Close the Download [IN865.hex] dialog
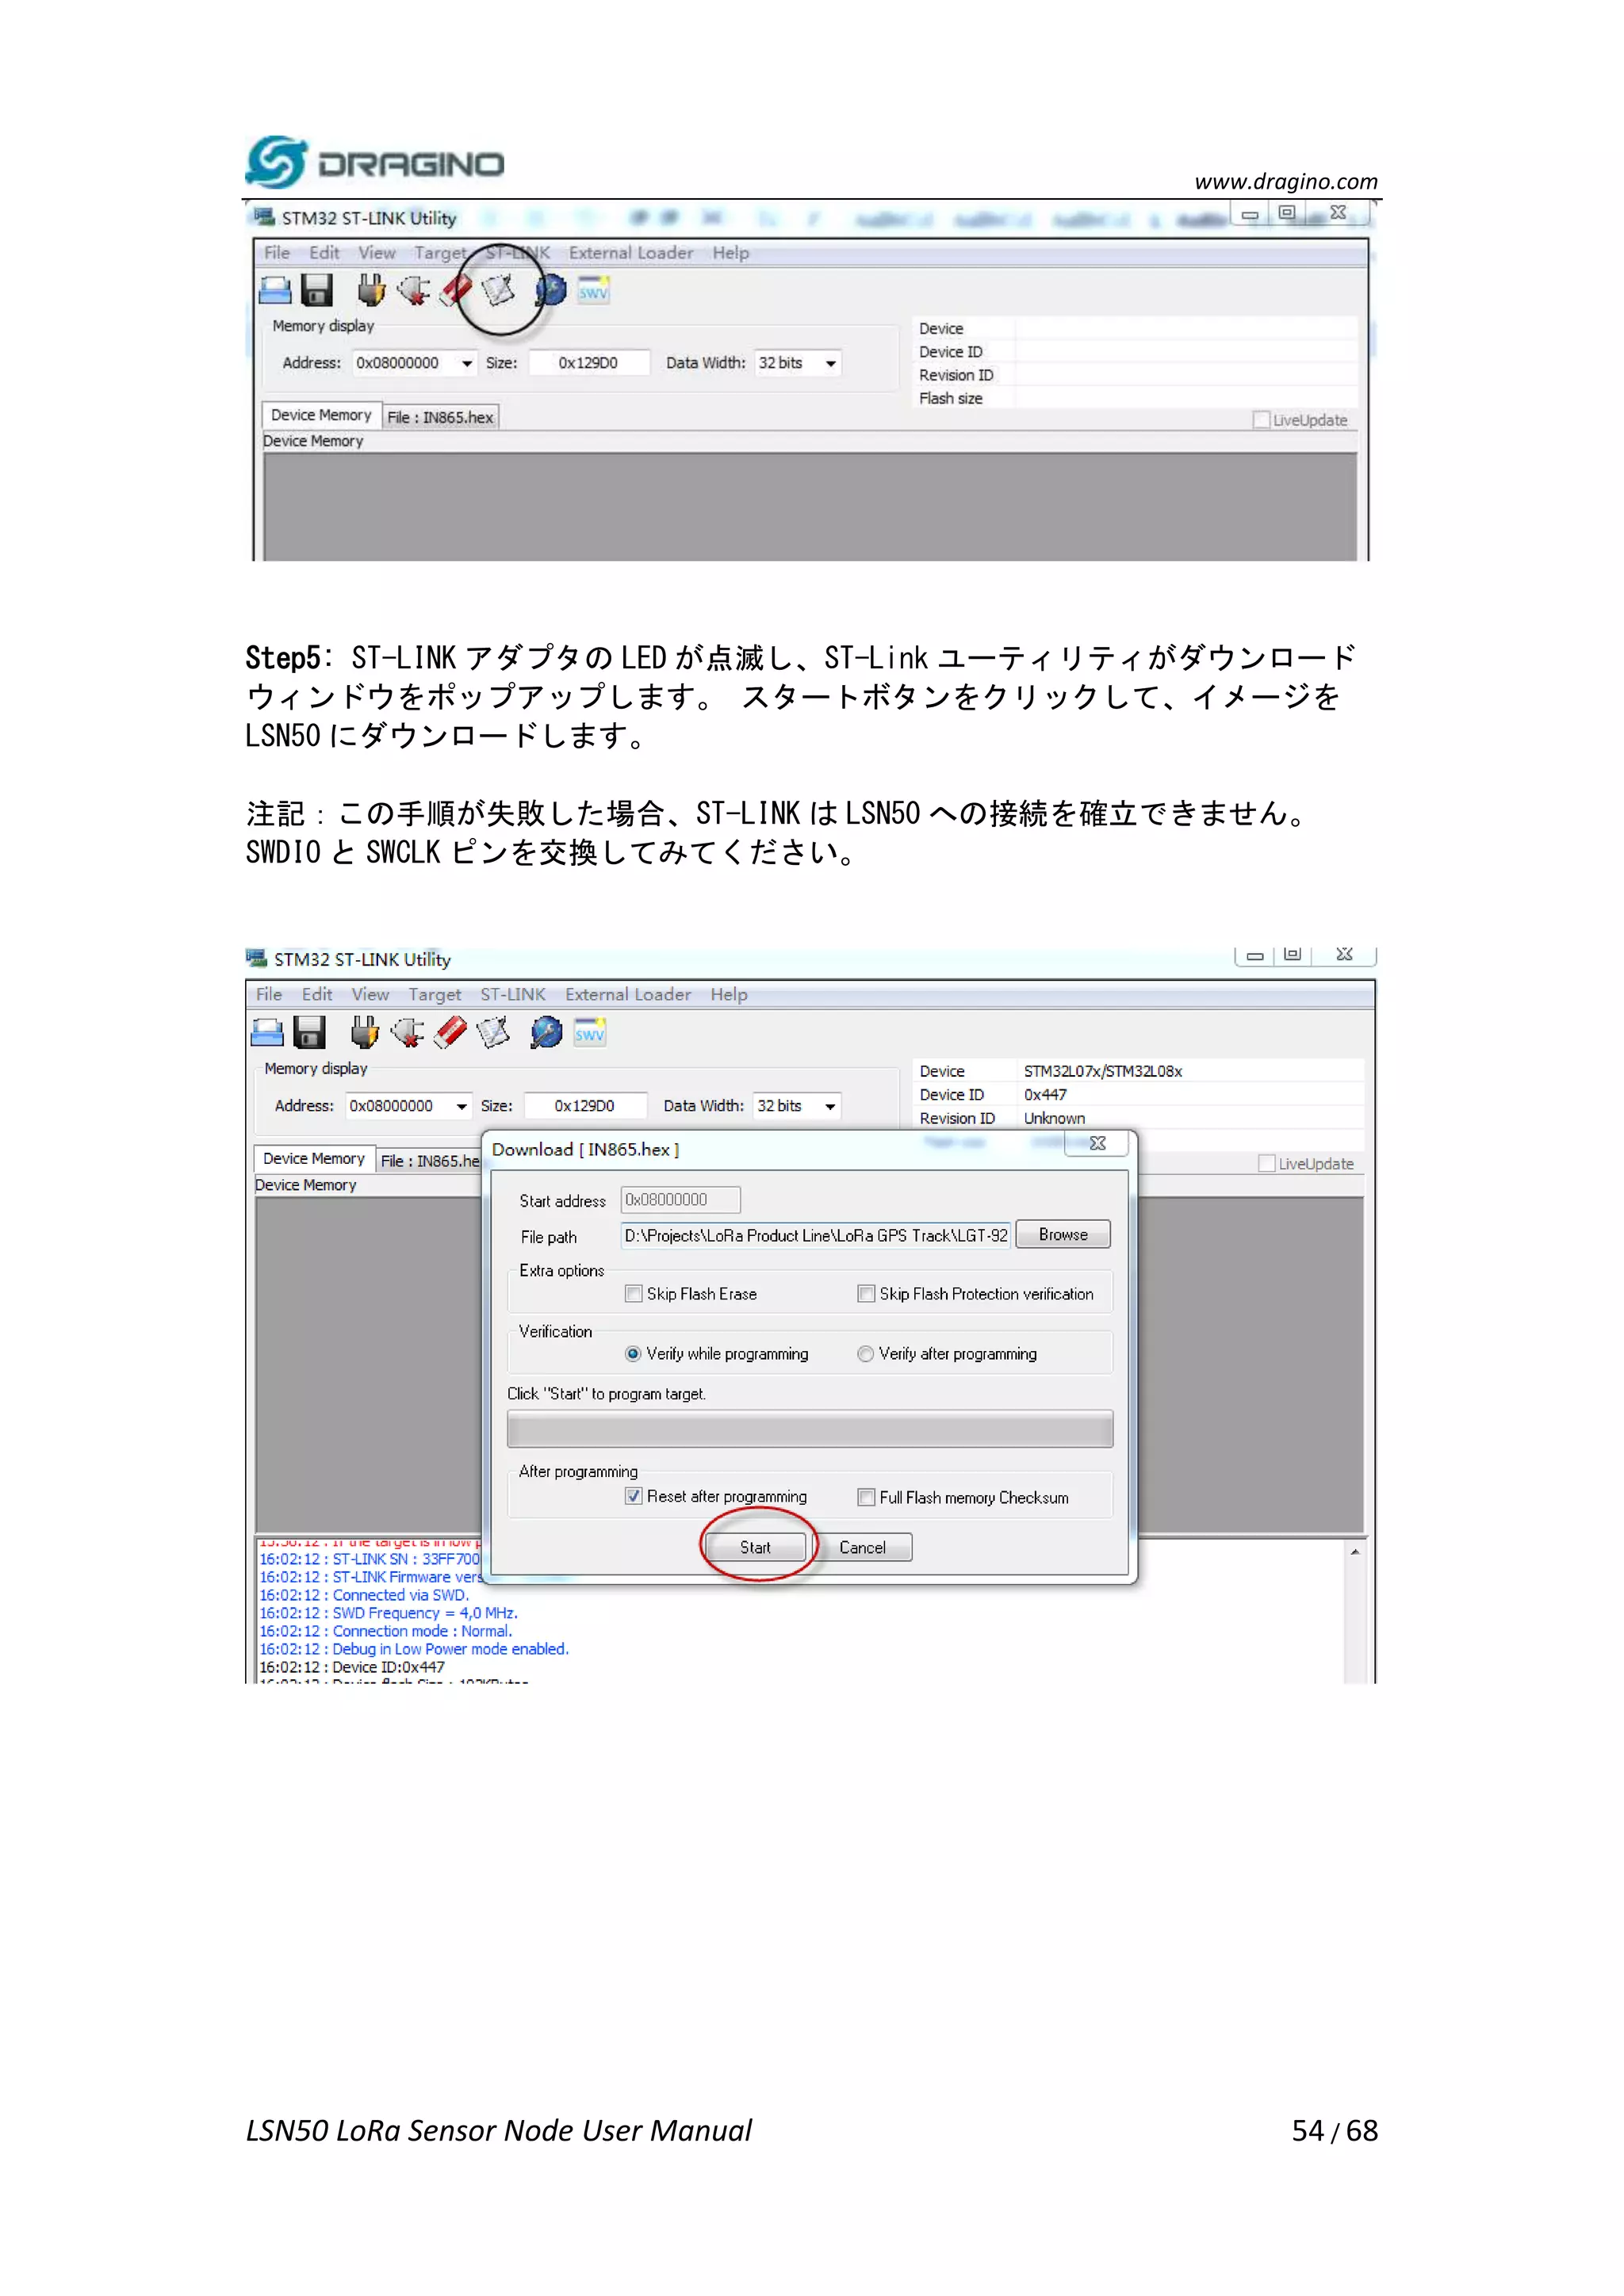This screenshot has width=1624, height=2296. click(1097, 1143)
